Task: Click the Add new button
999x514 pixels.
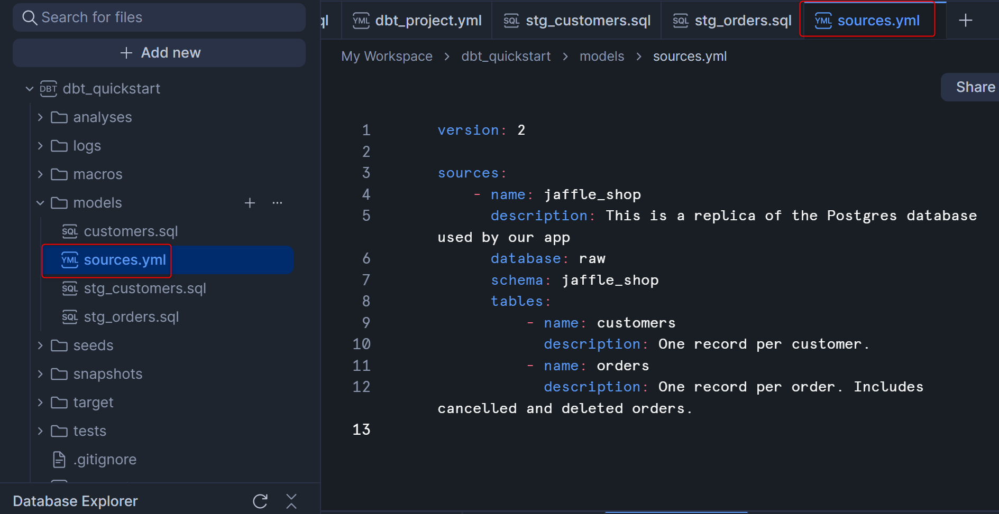Action: click(x=159, y=53)
